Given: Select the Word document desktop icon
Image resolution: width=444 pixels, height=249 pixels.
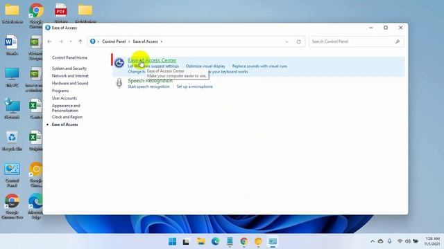Looking at the screenshot, I should tap(12, 45).
